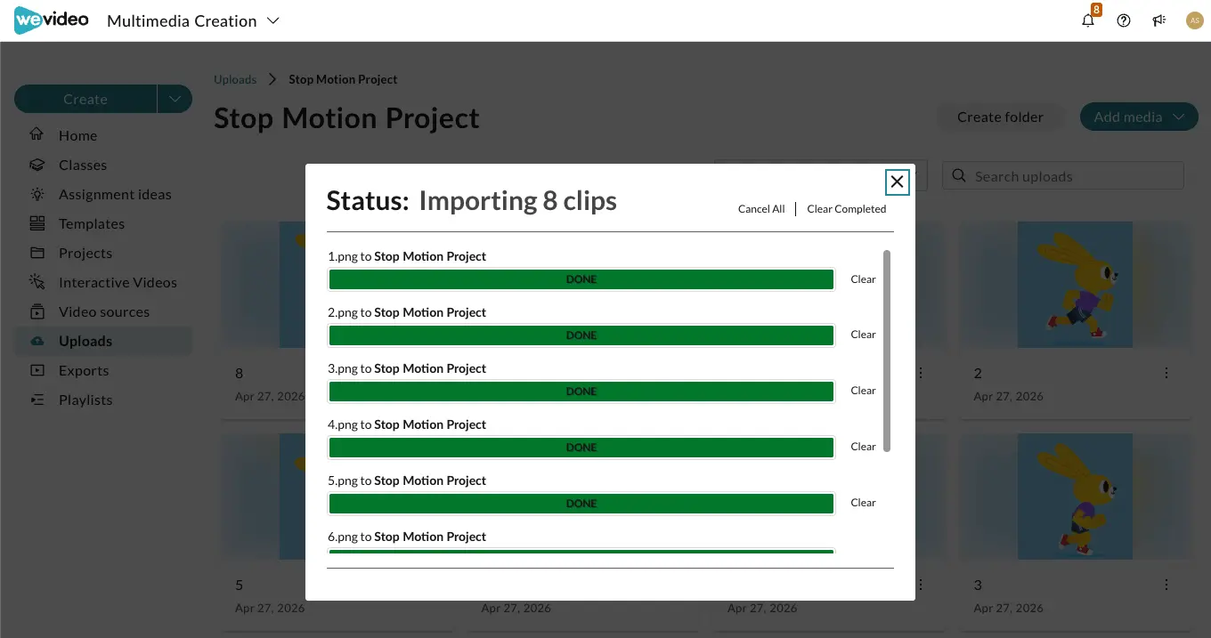Click Create folder button
This screenshot has height=638, width=1211.
(x=1000, y=117)
